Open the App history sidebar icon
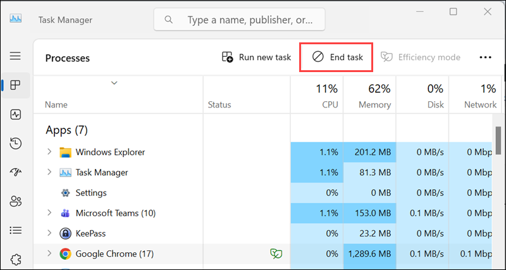This screenshot has height=270, width=506. (15, 144)
